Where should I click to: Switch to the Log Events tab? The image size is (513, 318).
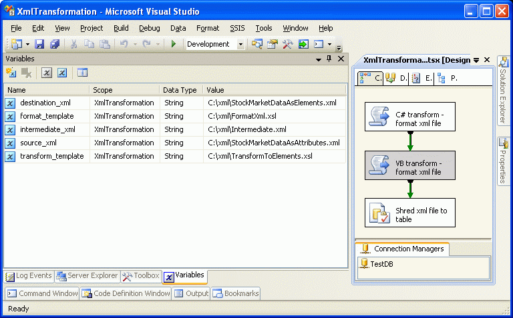coord(29,276)
